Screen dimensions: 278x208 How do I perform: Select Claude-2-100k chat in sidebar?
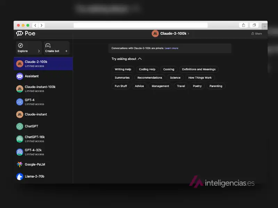click(x=43, y=64)
